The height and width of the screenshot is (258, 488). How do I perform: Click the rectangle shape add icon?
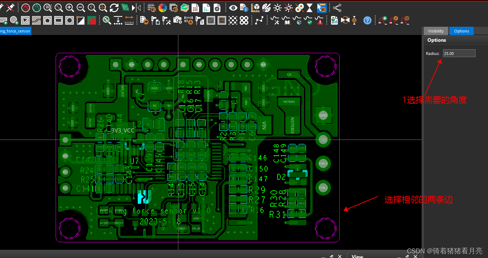(x=59, y=20)
